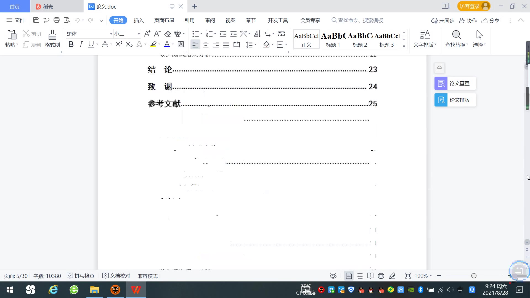530x298 pixels.
Task: Open the Paper Check (论文查重) panel
Action: point(455,83)
